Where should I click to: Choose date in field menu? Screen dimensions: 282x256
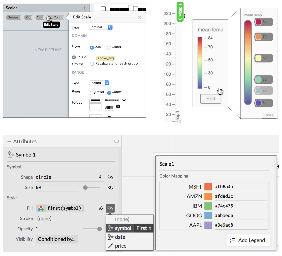(x=130, y=237)
